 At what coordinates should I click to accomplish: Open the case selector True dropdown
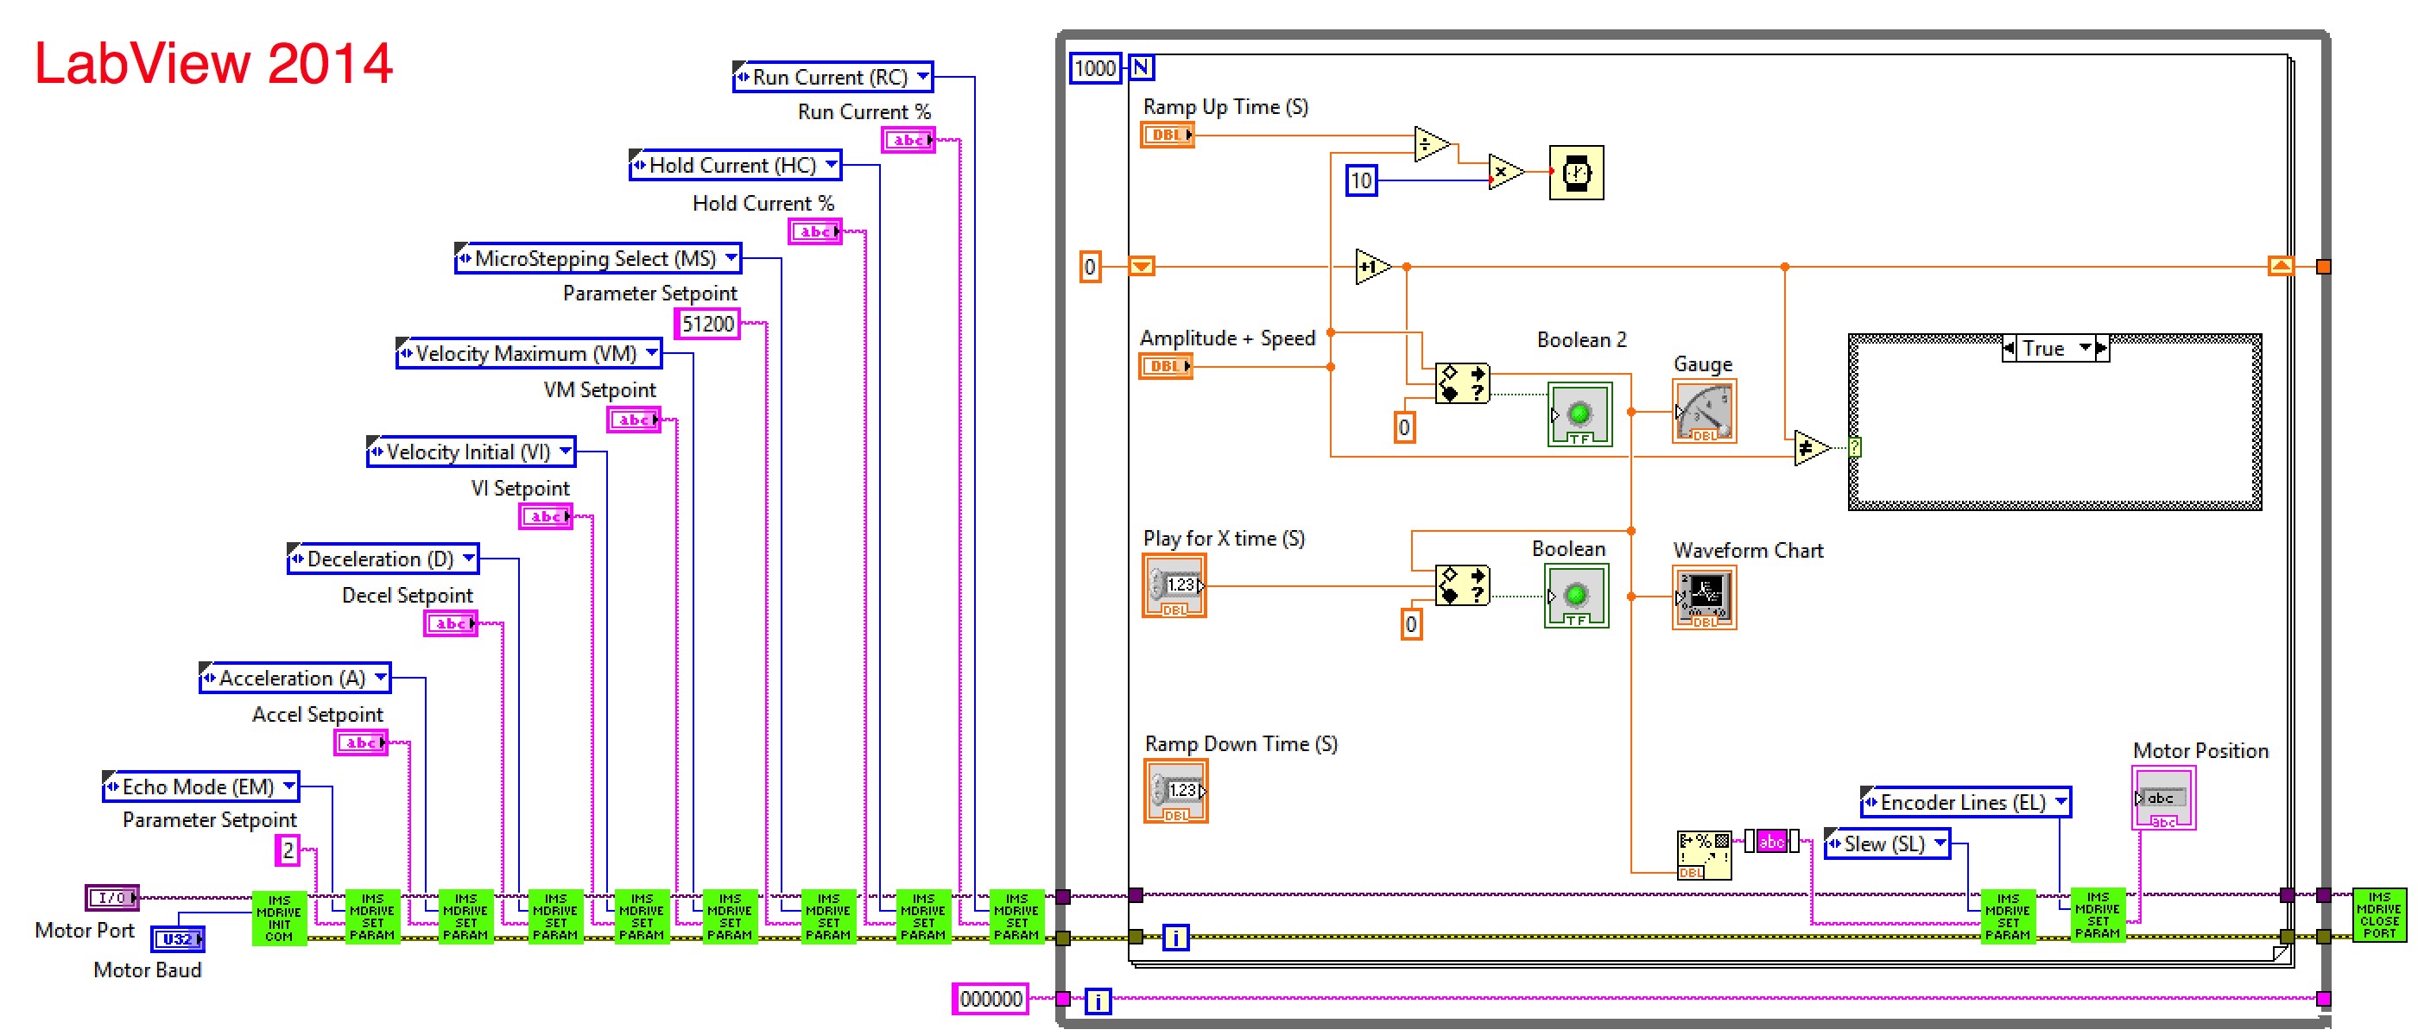click(2086, 347)
